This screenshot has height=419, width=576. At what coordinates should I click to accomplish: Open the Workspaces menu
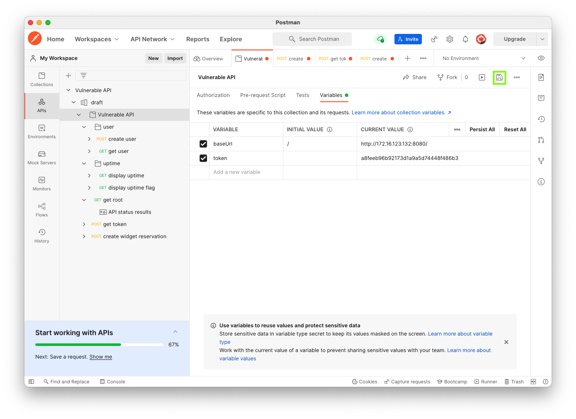[97, 39]
